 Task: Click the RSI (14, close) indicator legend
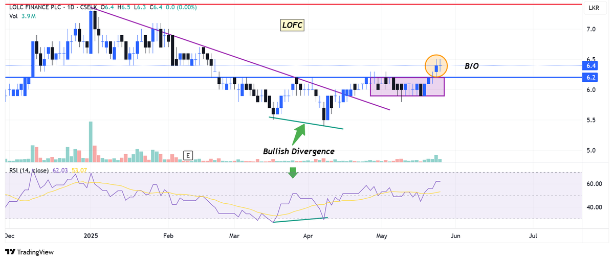29,171
